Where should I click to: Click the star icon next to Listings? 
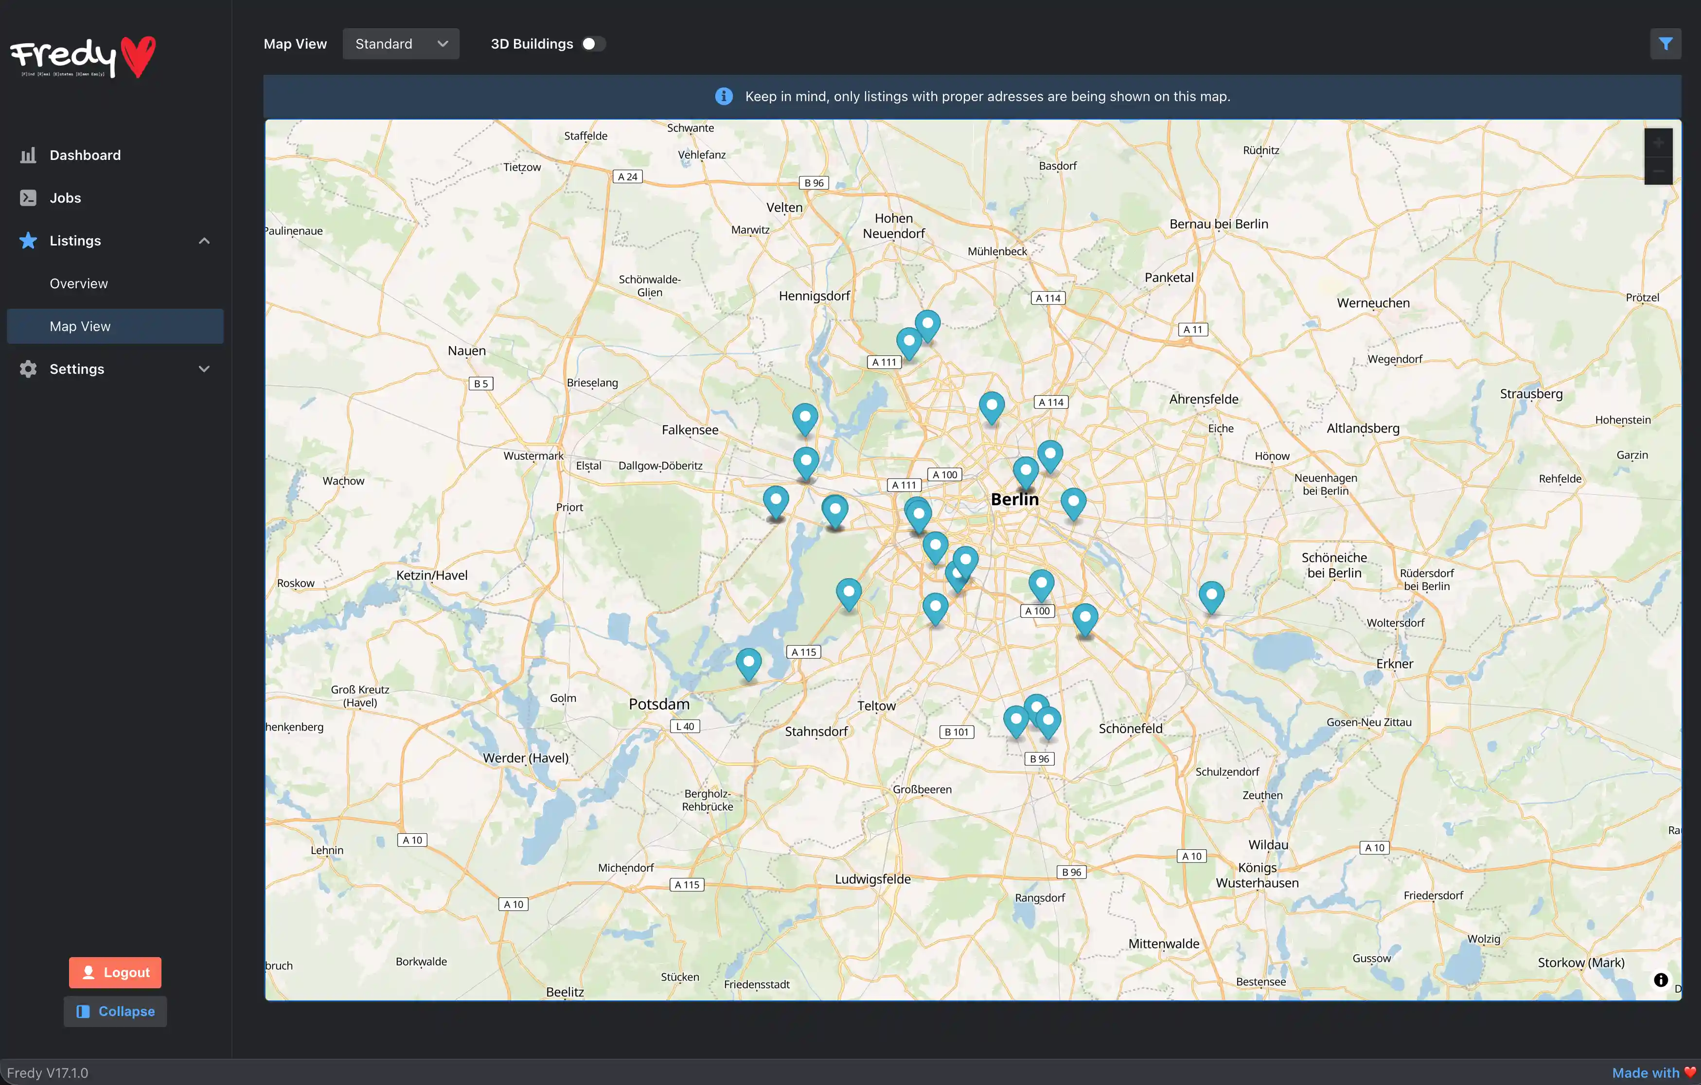pyautogui.click(x=28, y=241)
